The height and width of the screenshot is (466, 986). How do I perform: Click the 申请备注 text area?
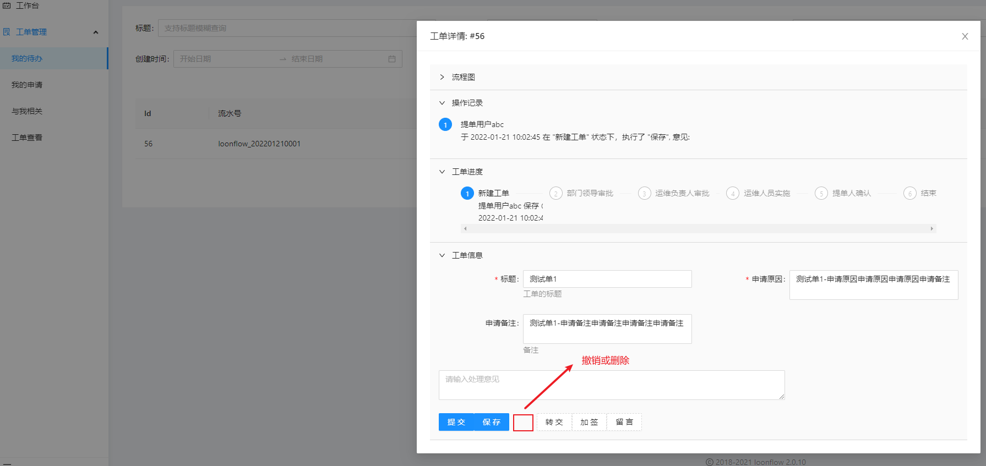(x=607, y=329)
